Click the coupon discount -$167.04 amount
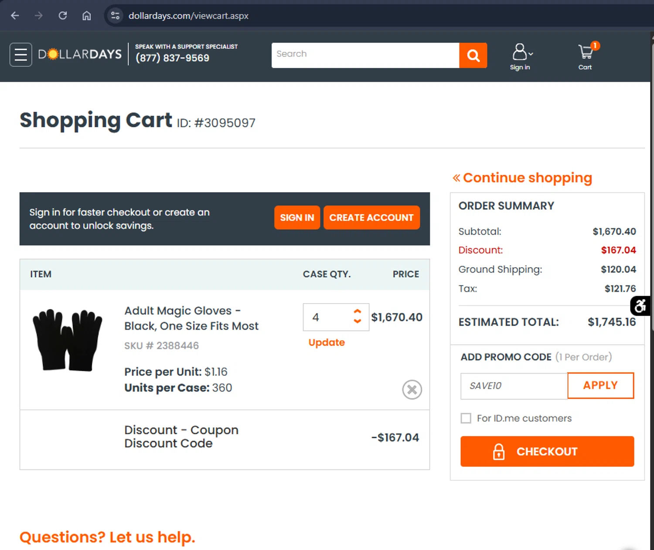This screenshot has width=654, height=550. [x=395, y=437]
